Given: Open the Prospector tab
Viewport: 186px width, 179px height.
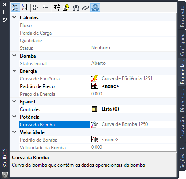Looking at the screenshot, I should (x=182, y=15).
